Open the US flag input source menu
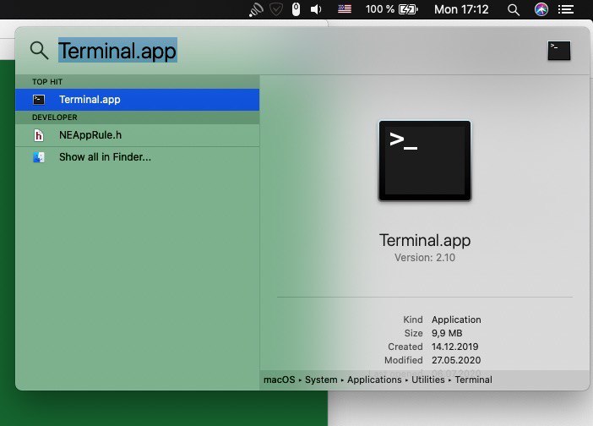The width and height of the screenshot is (593, 426). coord(345,9)
